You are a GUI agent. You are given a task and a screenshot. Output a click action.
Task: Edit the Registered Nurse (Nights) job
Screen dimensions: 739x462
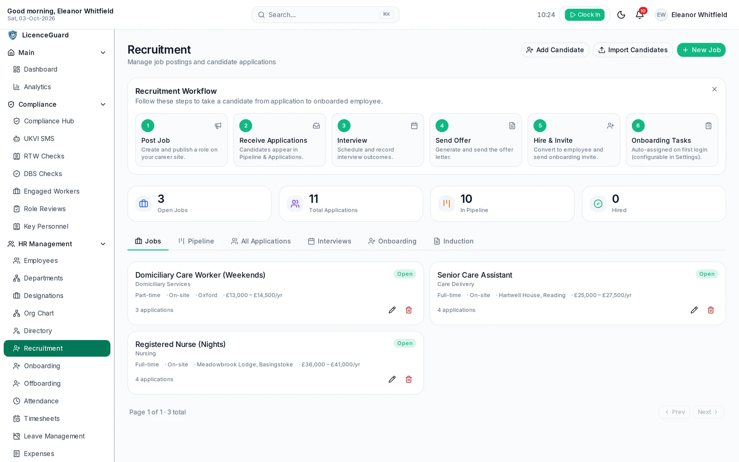[392, 379]
